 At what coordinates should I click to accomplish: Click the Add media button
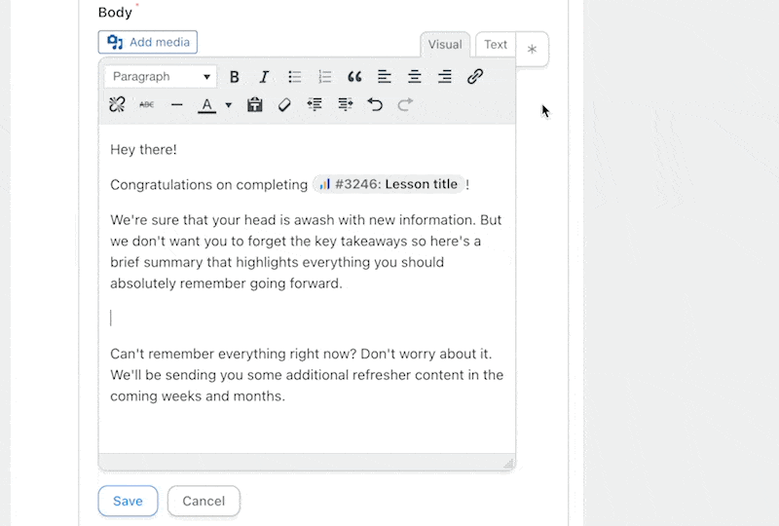[148, 42]
